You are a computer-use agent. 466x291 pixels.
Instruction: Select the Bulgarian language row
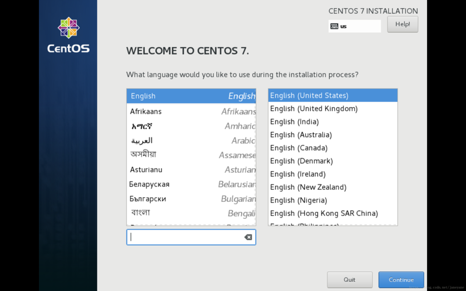[191, 198]
